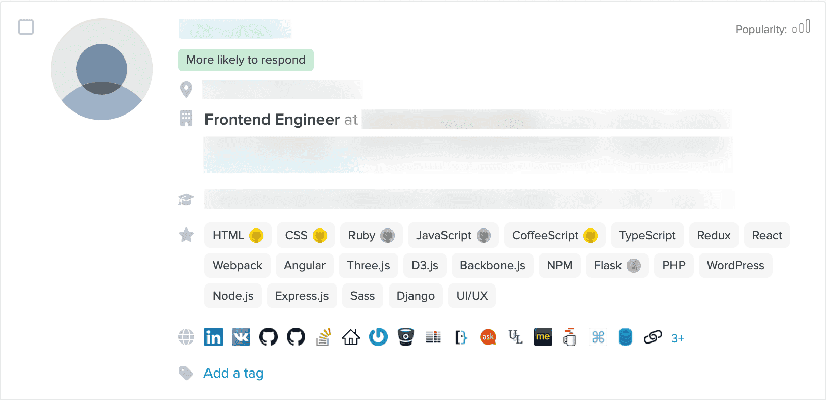Open the orange 'ask' profile icon
This screenshot has width=826, height=400.
[x=488, y=337]
